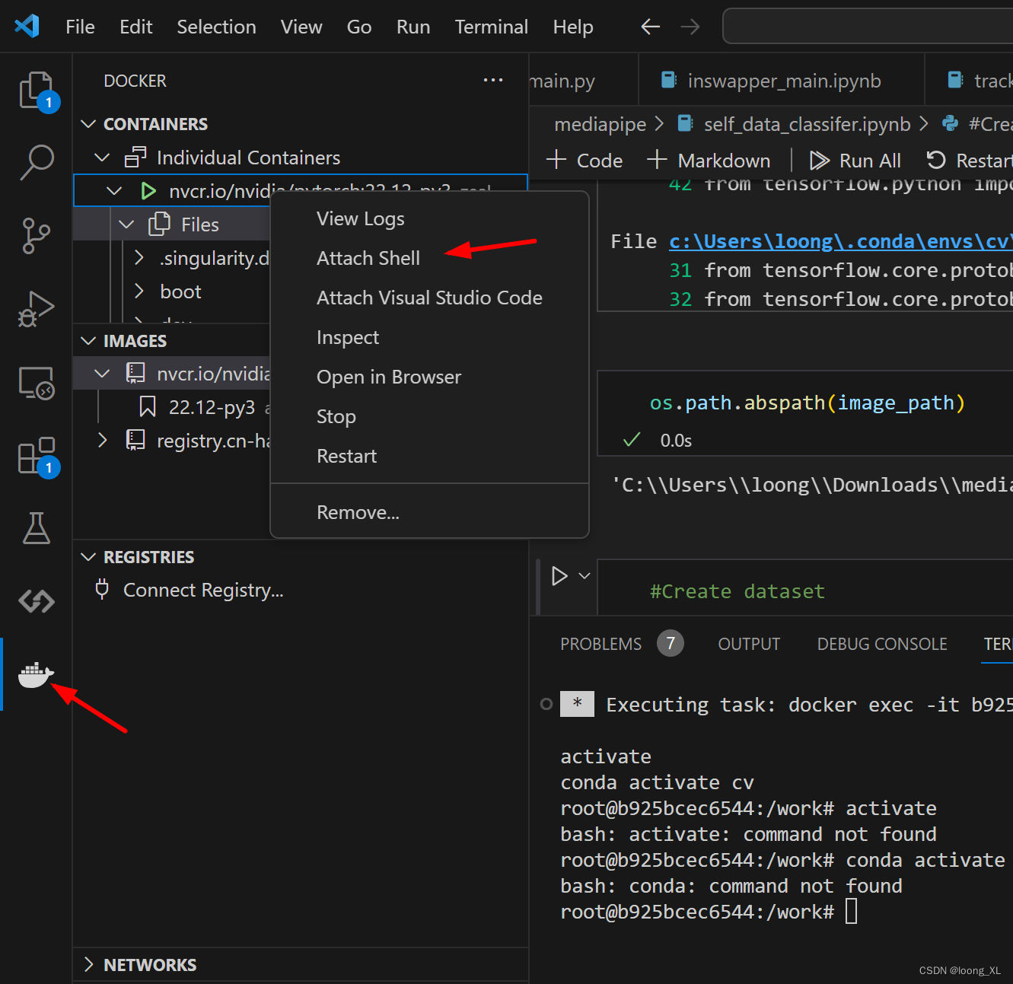The width and height of the screenshot is (1013, 984).
Task: Open the PROBLEMS panel tab
Action: [601, 644]
